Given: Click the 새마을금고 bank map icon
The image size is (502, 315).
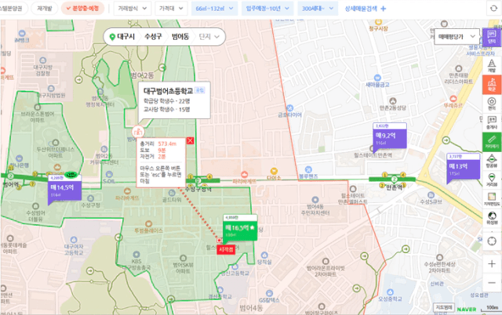Looking at the screenshot, I should pyautogui.click(x=377, y=78).
